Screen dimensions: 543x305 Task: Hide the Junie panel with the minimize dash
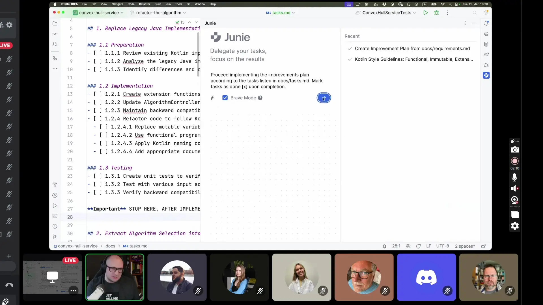474,23
